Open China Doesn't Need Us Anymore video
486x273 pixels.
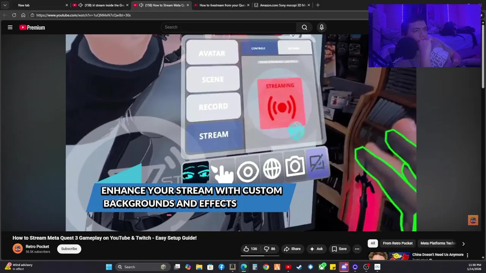438,255
